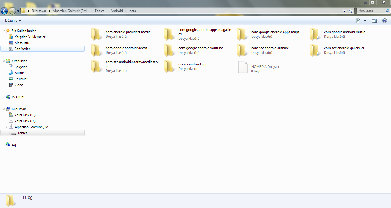391x208 pixels.
Task: Click the Android breadcrumb in address bar
Action: tap(117, 11)
